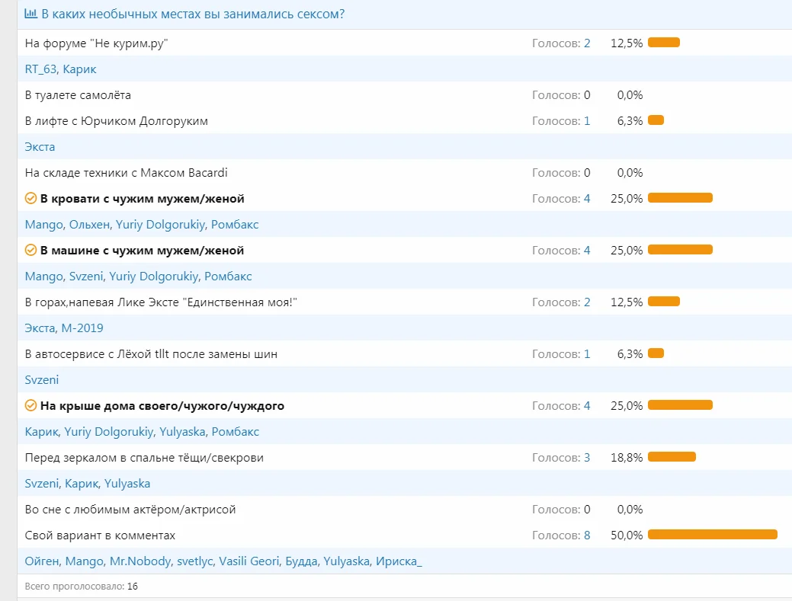
Task: Open user Ольхен's profile
Action: [x=89, y=225]
